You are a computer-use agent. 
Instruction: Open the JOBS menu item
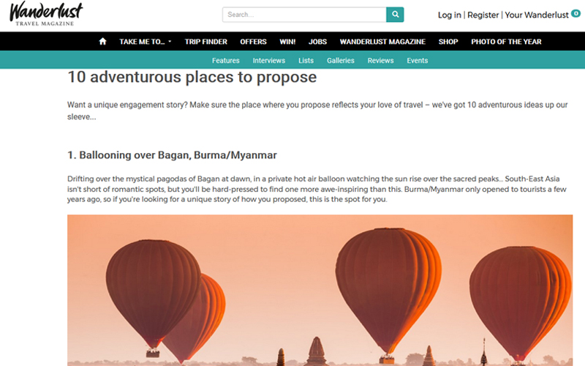click(317, 42)
